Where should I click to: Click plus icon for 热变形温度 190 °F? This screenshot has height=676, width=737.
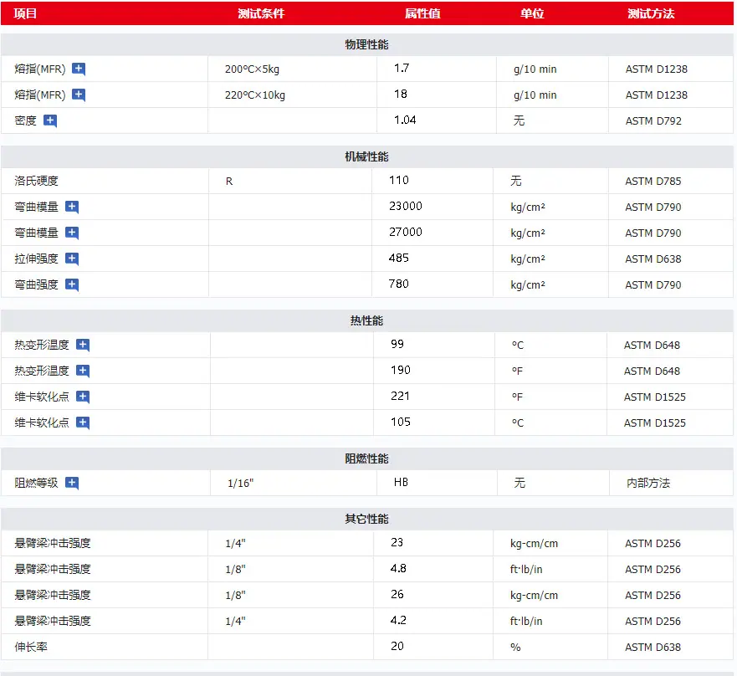click(83, 371)
